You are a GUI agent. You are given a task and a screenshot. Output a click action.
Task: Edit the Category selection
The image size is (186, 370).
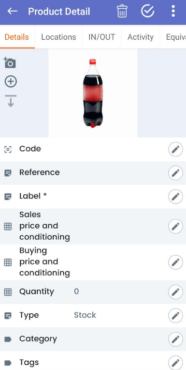coord(175,339)
